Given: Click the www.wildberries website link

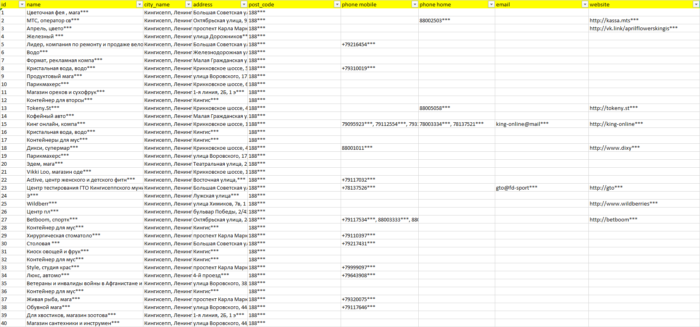Looking at the screenshot, I should tap(623, 204).
